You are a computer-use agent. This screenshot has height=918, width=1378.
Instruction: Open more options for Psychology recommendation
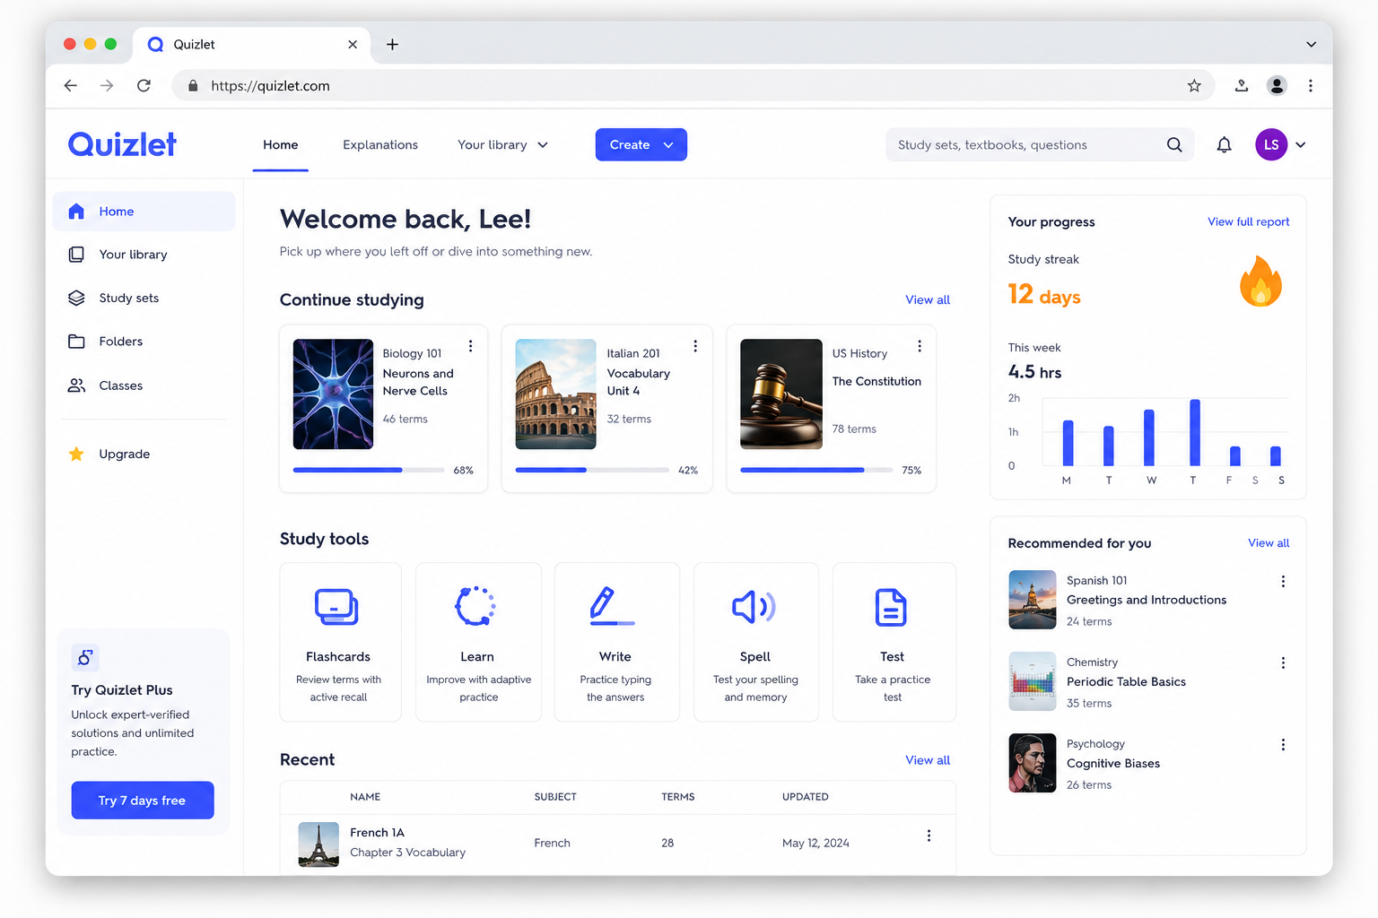point(1283,745)
